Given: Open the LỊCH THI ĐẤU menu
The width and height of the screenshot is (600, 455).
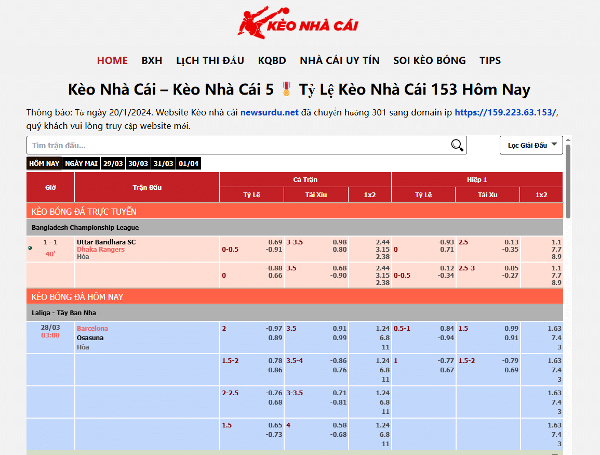Looking at the screenshot, I should [210, 60].
